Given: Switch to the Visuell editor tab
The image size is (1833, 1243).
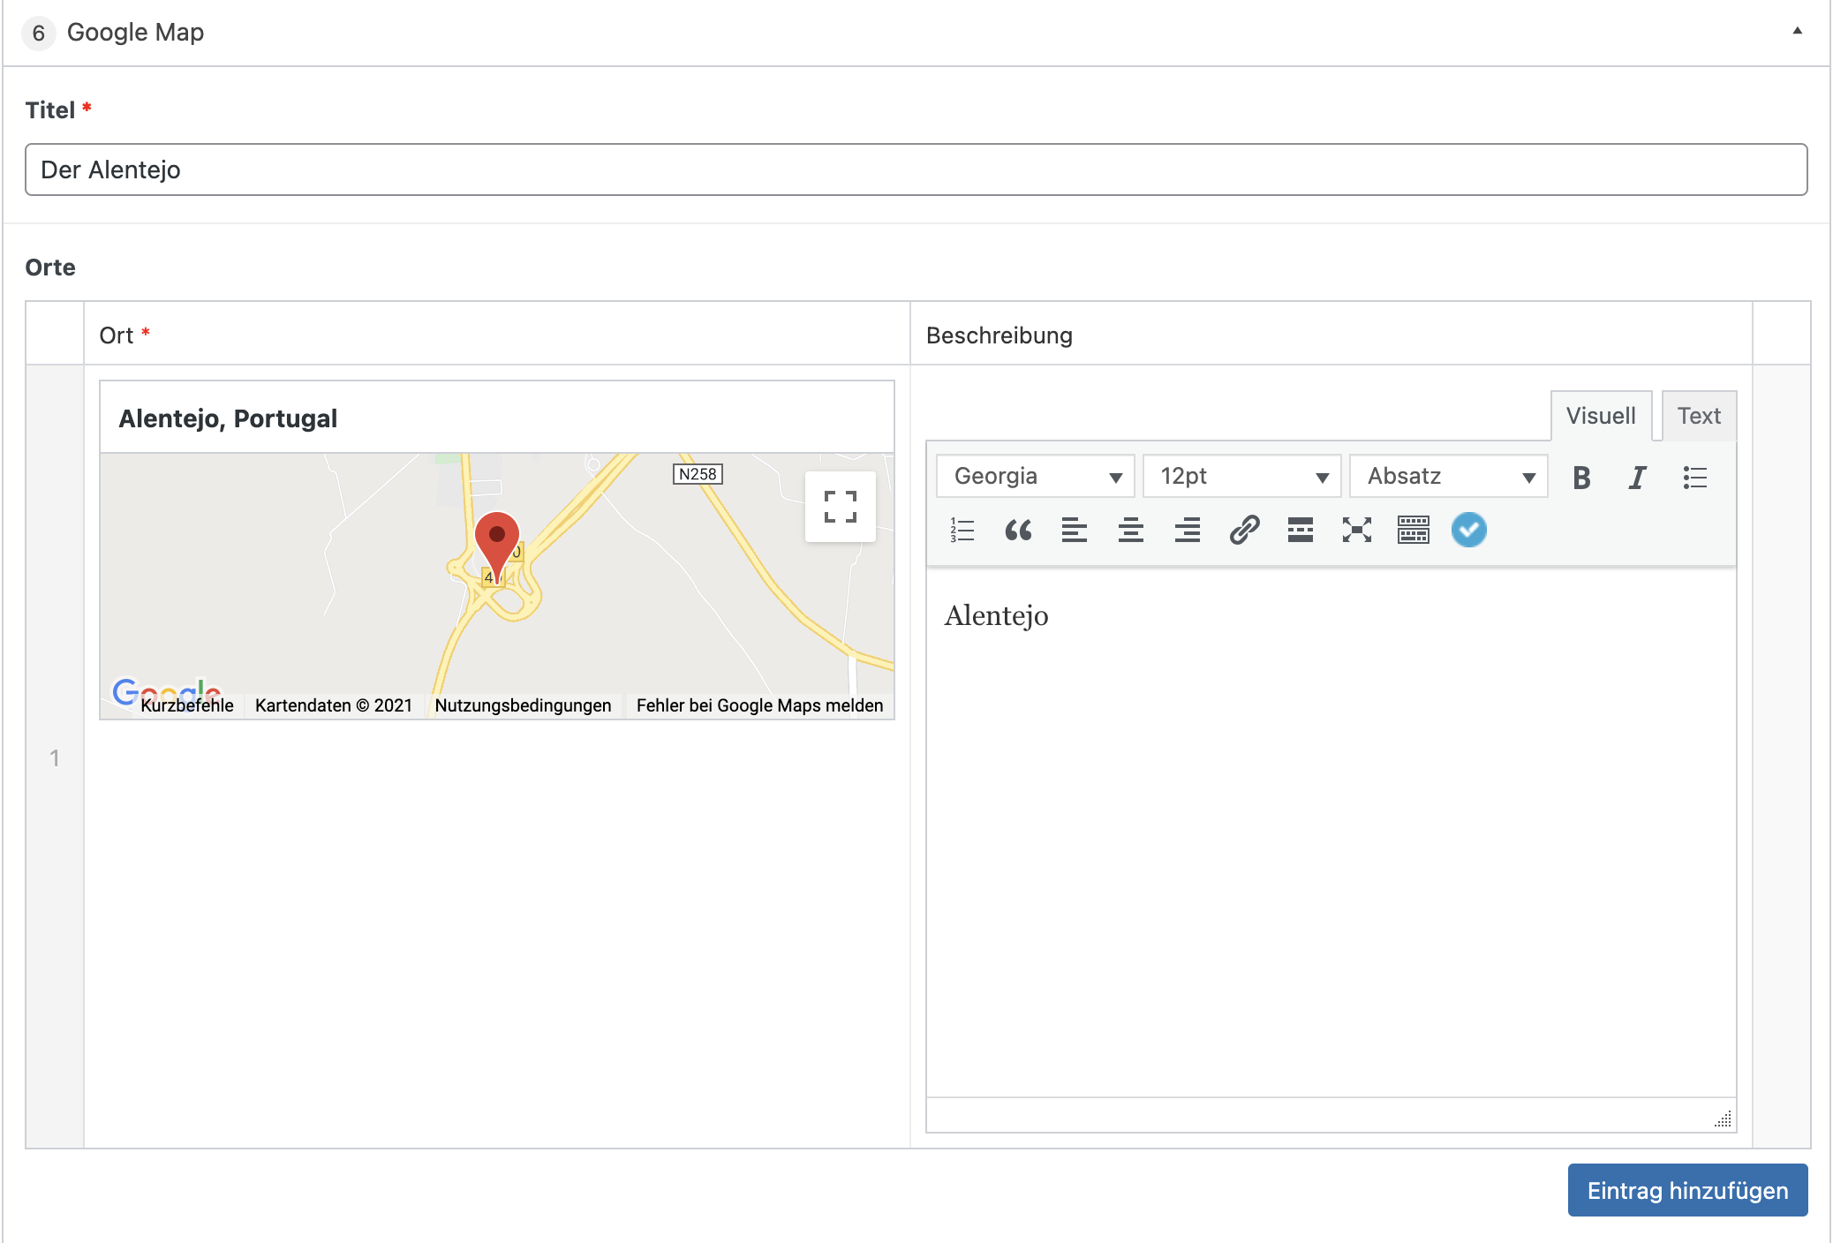Looking at the screenshot, I should tap(1601, 416).
